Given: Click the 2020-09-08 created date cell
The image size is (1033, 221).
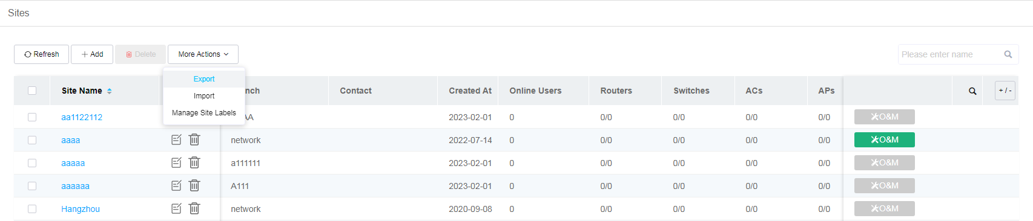Looking at the screenshot, I should click(470, 209).
